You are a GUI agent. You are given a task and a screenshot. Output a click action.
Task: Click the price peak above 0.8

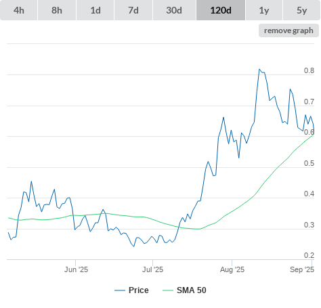(x=259, y=69)
